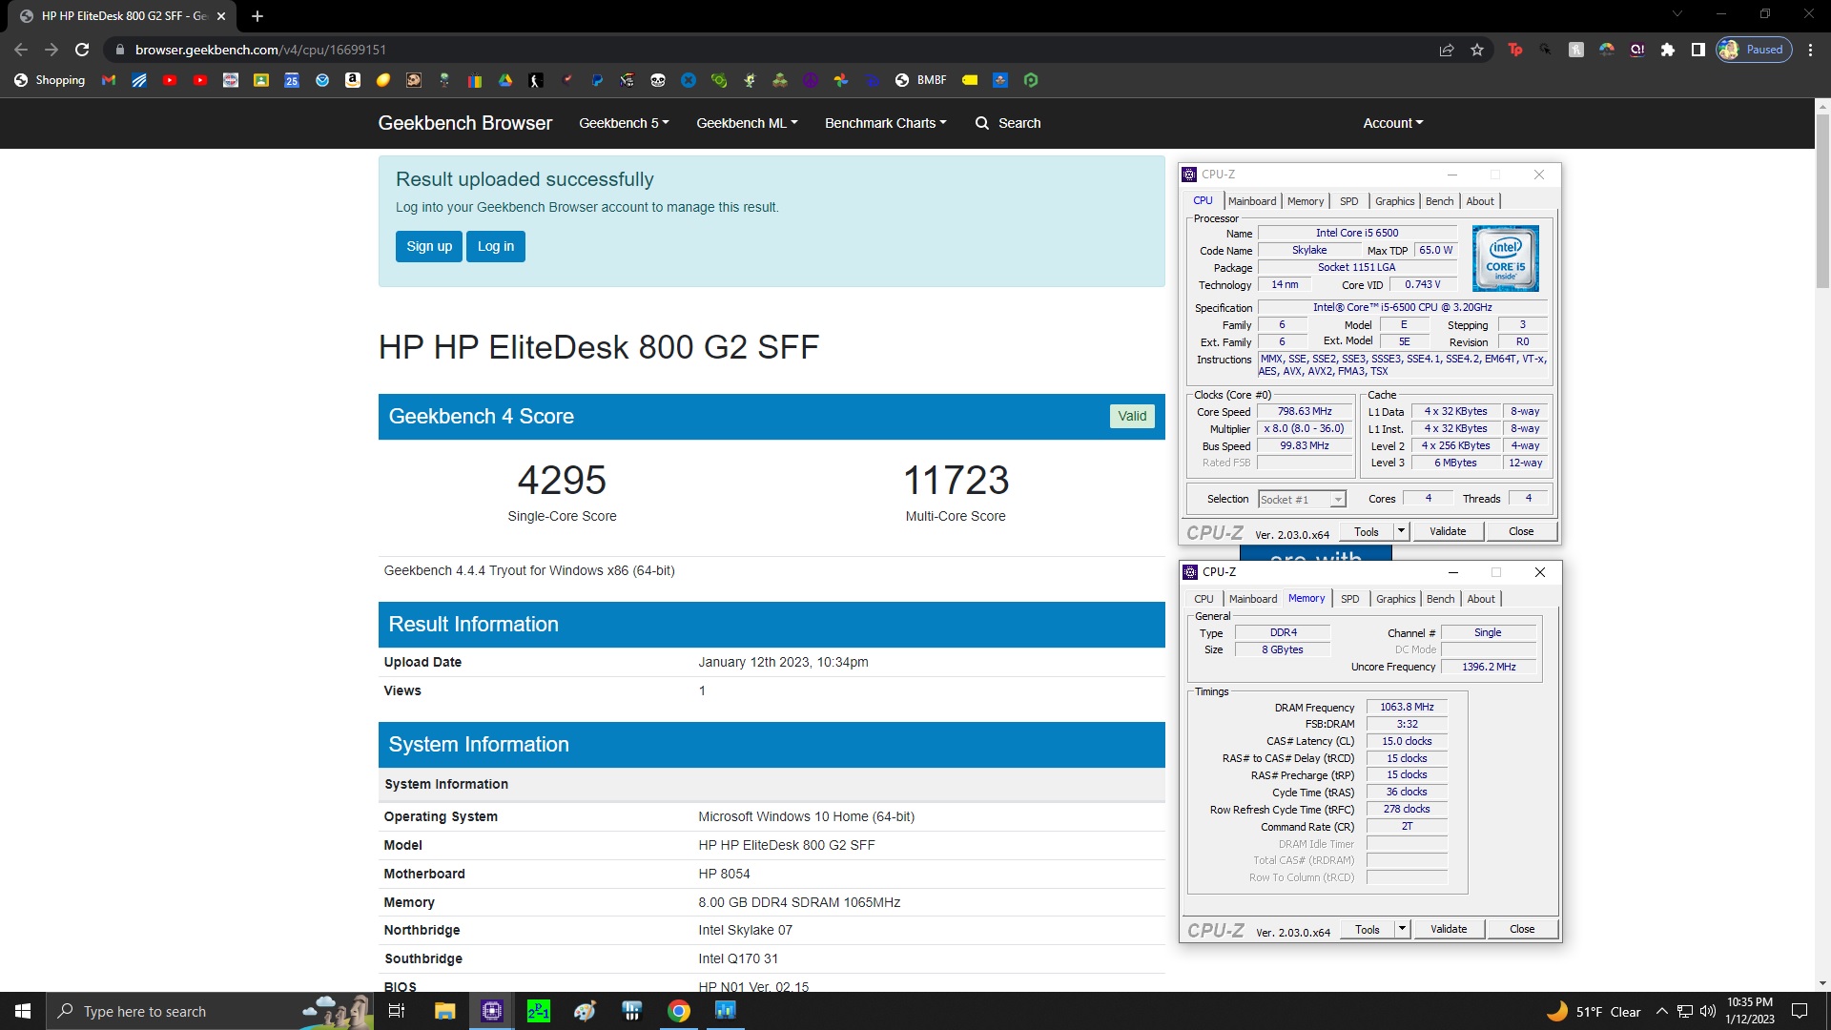Viewport: 1831px width, 1030px height.
Task: Click the Paused profile button
Action: click(x=1755, y=50)
